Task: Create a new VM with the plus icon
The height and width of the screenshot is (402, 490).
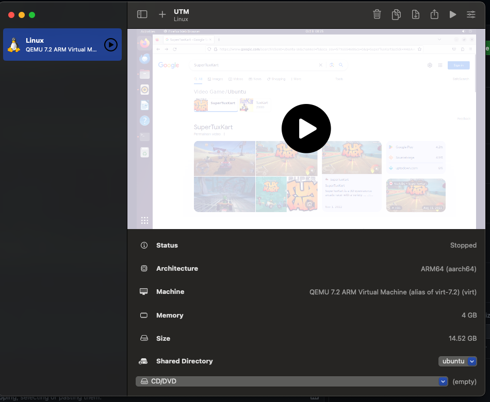Action: (162, 14)
